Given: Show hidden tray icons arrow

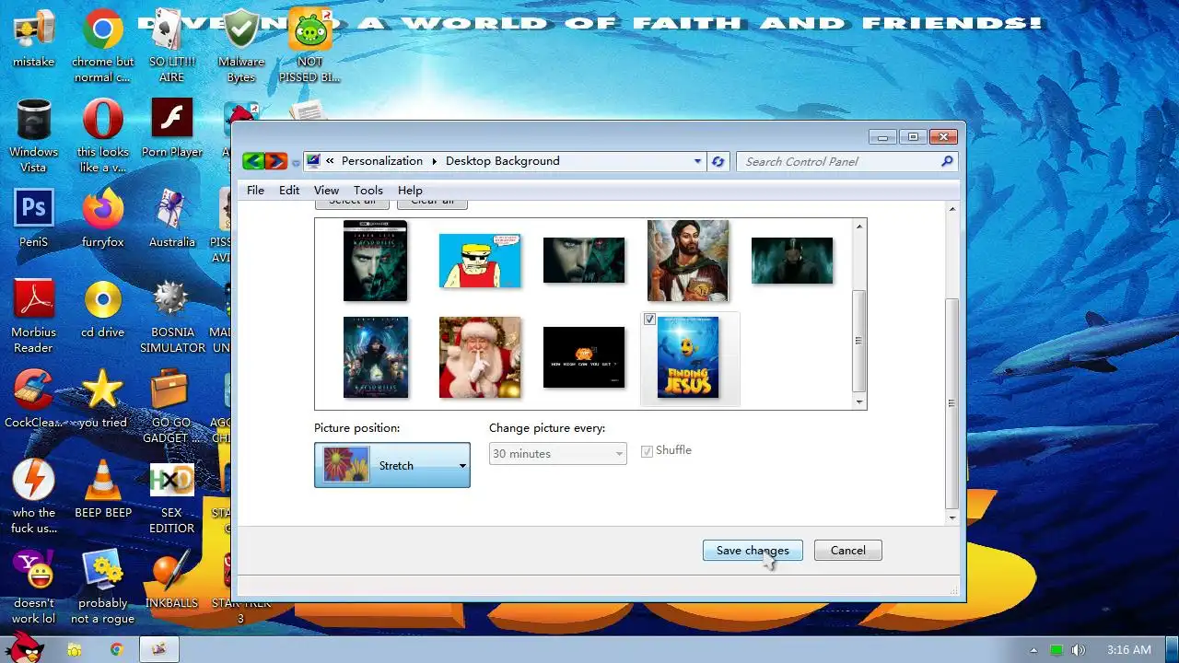Looking at the screenshot, I should coord(1033,650).
